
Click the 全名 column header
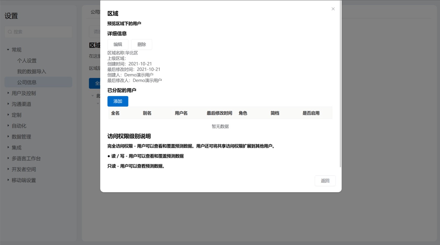[x=115, y=113]
